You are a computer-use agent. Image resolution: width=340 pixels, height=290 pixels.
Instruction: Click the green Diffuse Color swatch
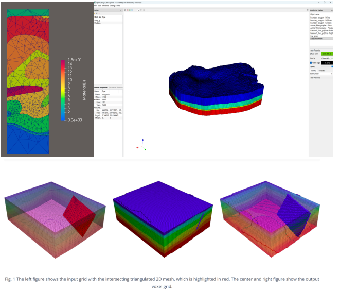327,54
